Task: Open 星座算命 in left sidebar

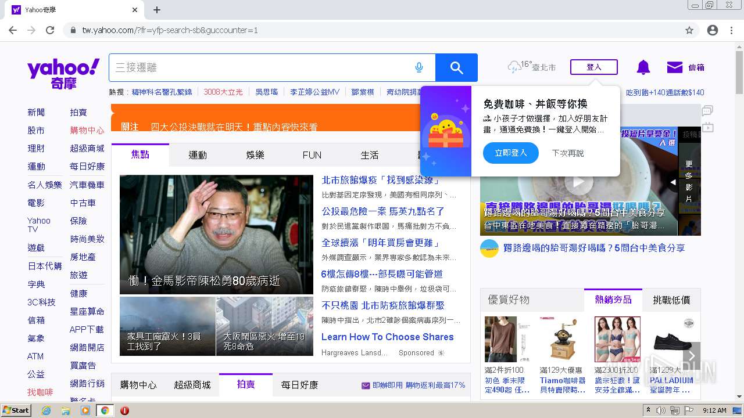Action: coord(87,311)
